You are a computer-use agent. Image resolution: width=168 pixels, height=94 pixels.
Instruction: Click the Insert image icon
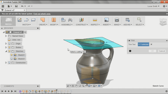point(107,20)
